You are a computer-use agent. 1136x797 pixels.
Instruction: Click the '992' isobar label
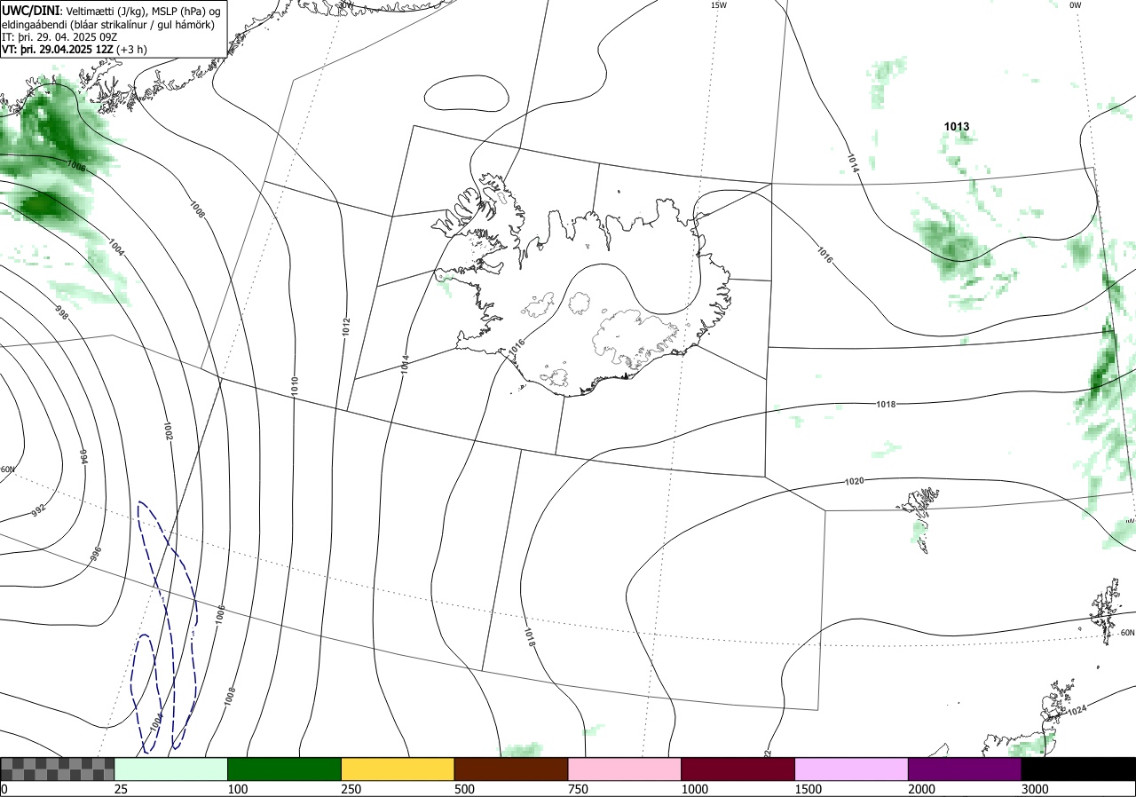(38, 510)
